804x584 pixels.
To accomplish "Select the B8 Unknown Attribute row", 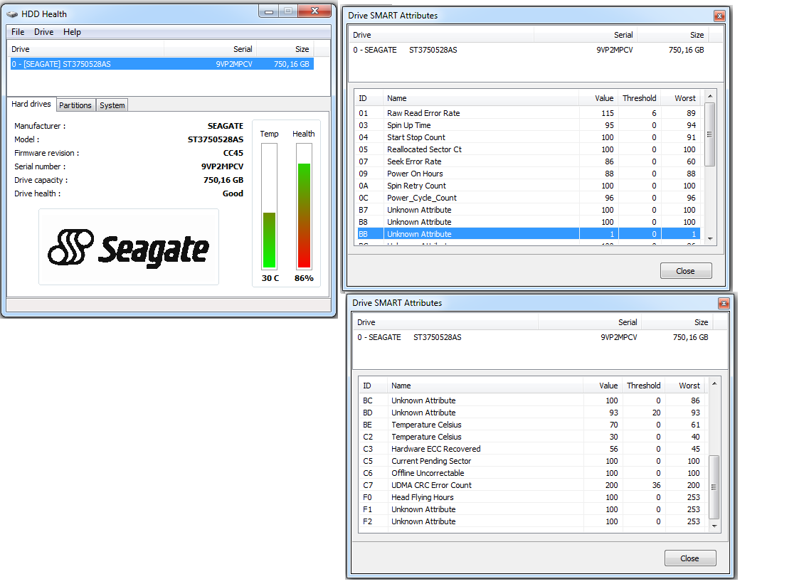I will click(x=528, y=222).
